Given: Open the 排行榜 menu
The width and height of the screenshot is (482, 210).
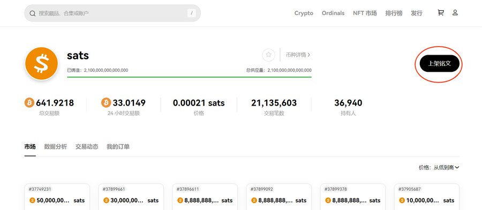Looking at the screenshot, I should (394, 13).
